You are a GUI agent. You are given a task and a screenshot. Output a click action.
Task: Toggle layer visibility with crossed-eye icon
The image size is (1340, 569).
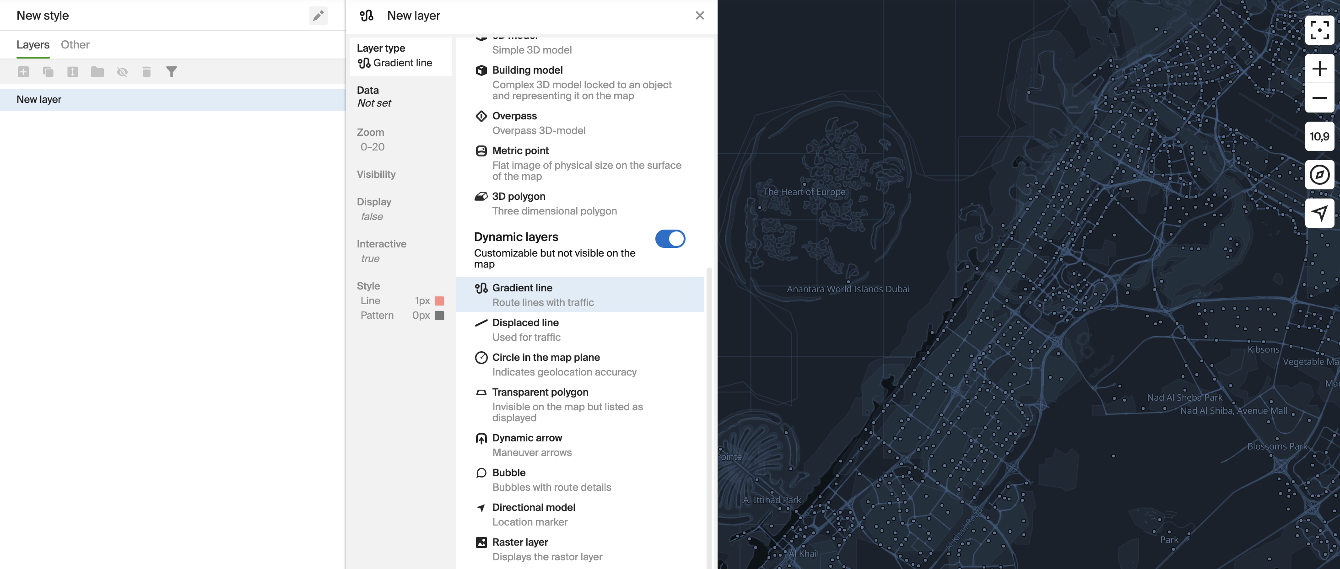click(x=122, y=72)
